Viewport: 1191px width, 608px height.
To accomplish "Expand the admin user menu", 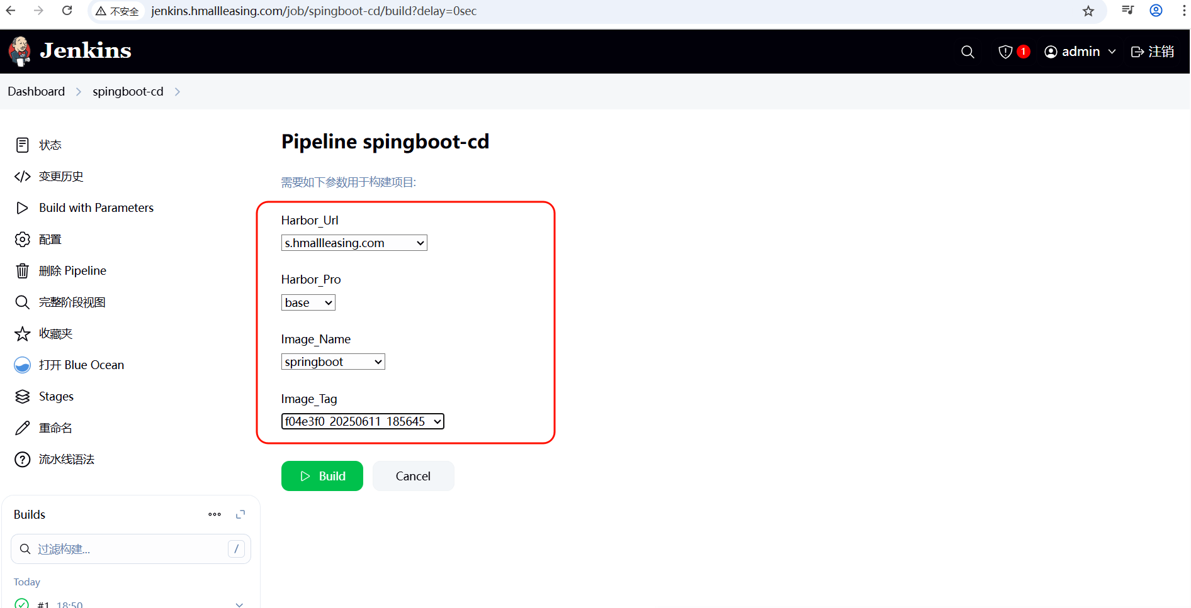I will [x=1080, y=52].
